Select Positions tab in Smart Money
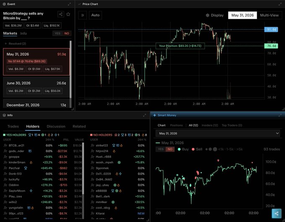 click(176, 125)
